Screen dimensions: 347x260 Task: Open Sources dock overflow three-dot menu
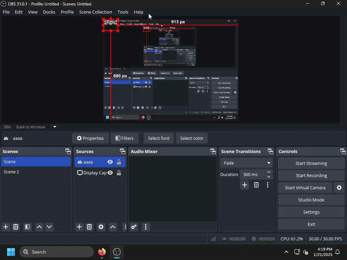point(125,227)
